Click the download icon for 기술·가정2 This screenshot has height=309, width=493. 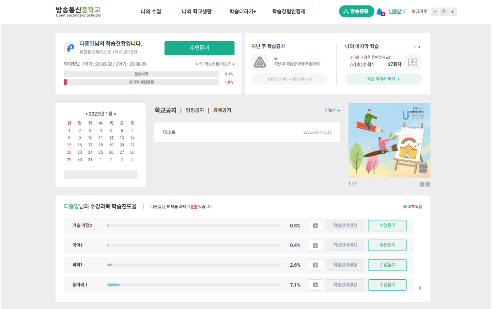[315, 226]
